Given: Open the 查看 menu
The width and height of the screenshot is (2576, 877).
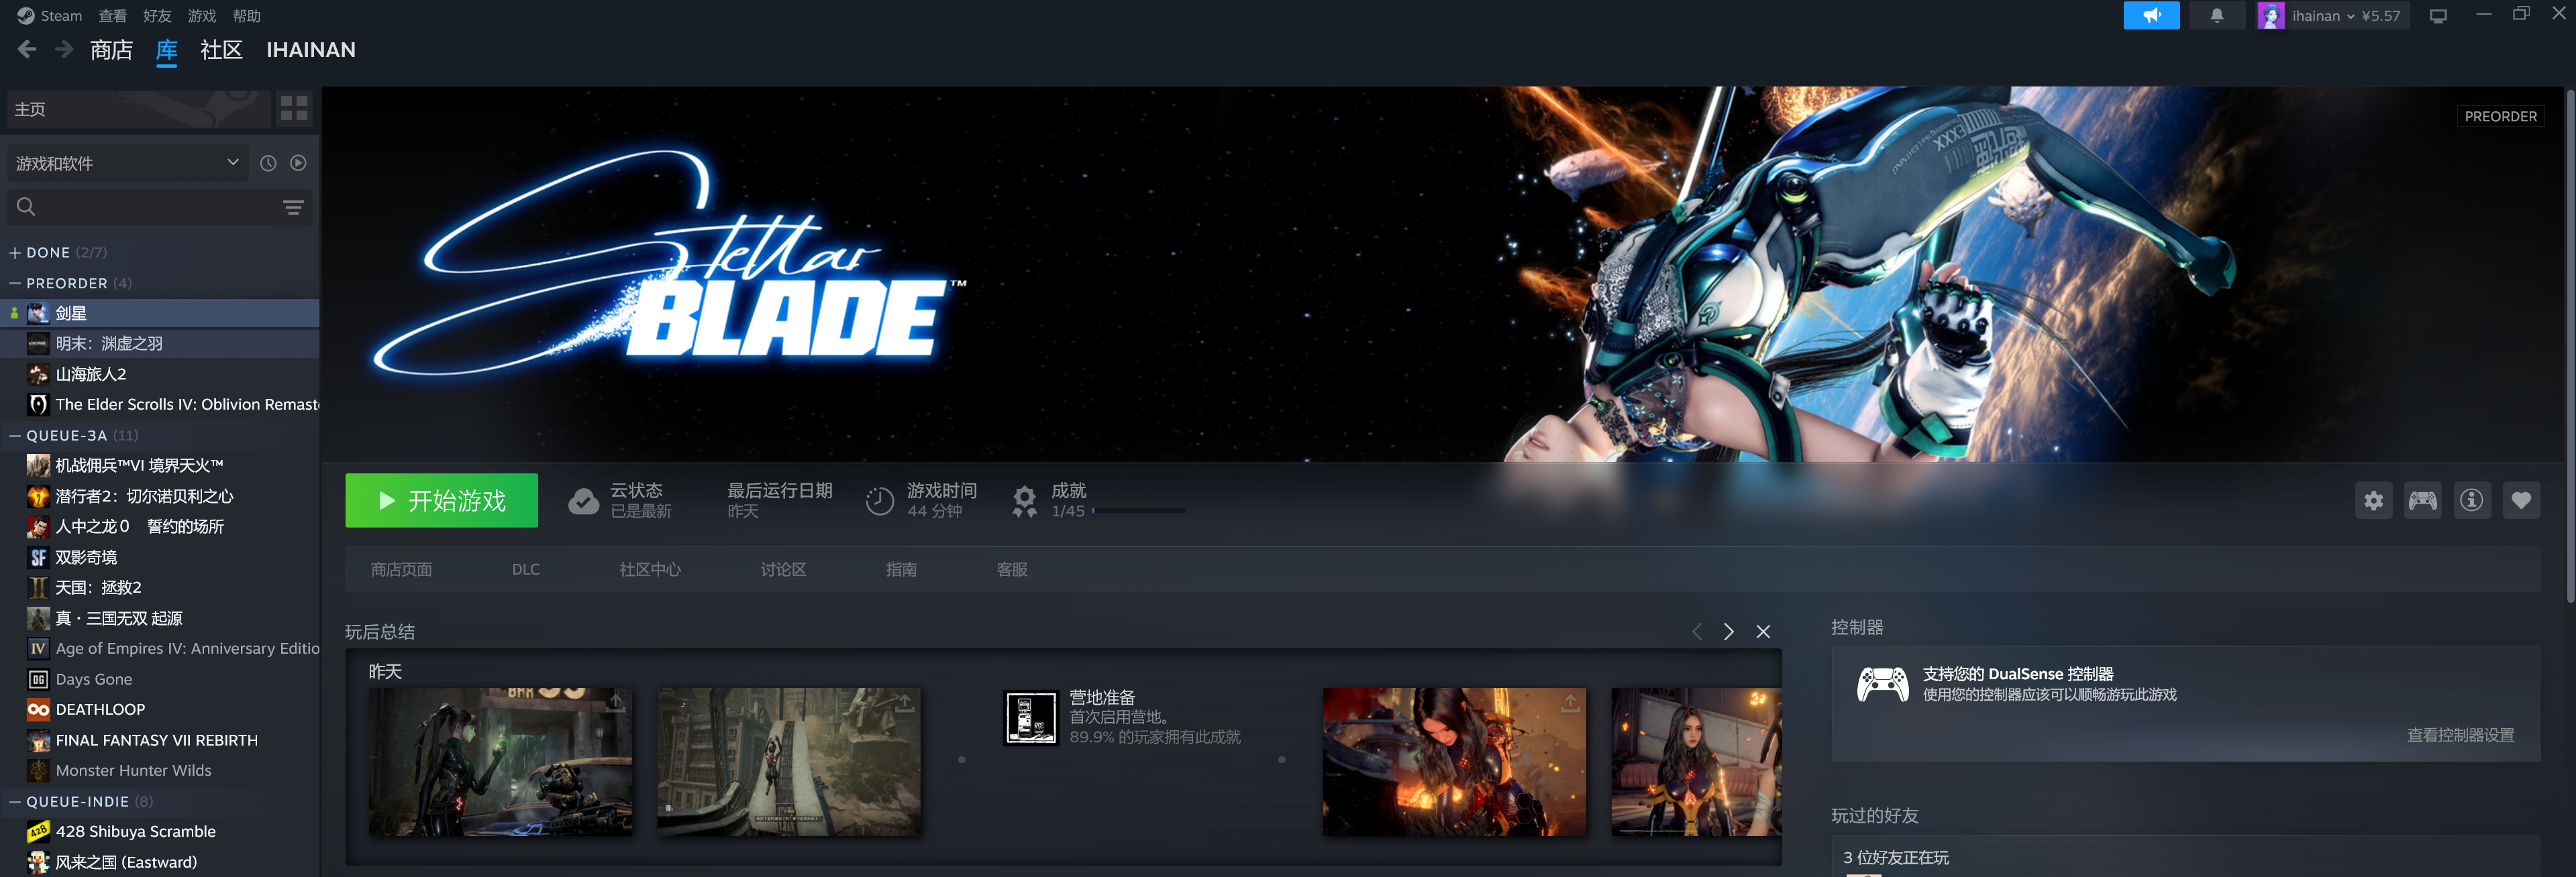Looking at the screenshot, I should pos(113,16).
